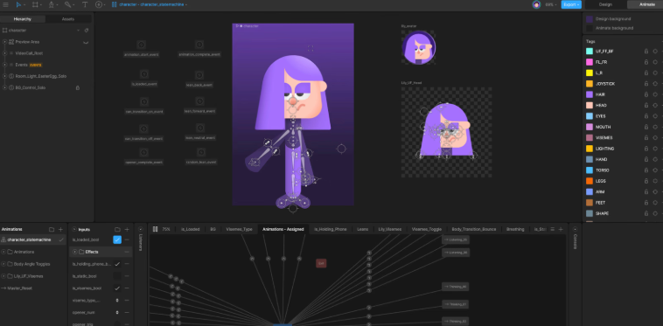
Task: Select the red Exit state node
Action: tap(321, 263)
